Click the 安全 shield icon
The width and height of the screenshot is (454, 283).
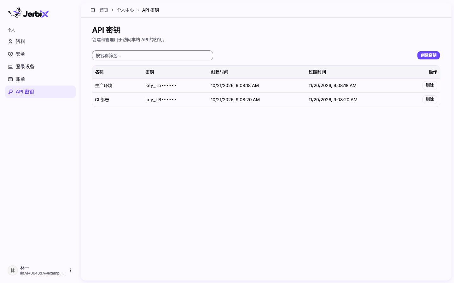[x=10, y=54]
